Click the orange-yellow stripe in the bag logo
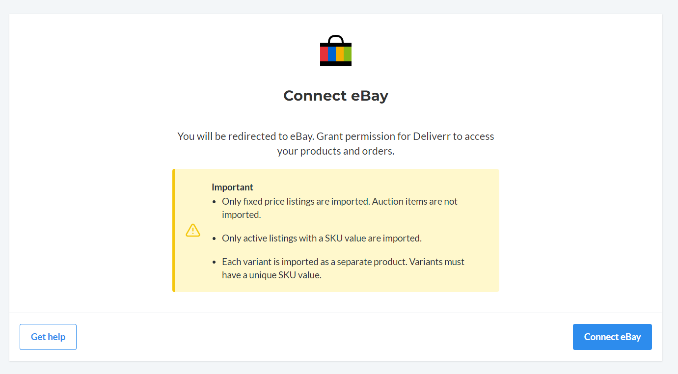678x374 pixels. coord(340,54)
